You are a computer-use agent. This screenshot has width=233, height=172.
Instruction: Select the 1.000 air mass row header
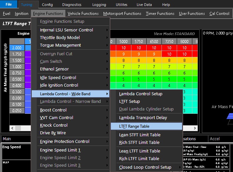click(x=17, y=67)
